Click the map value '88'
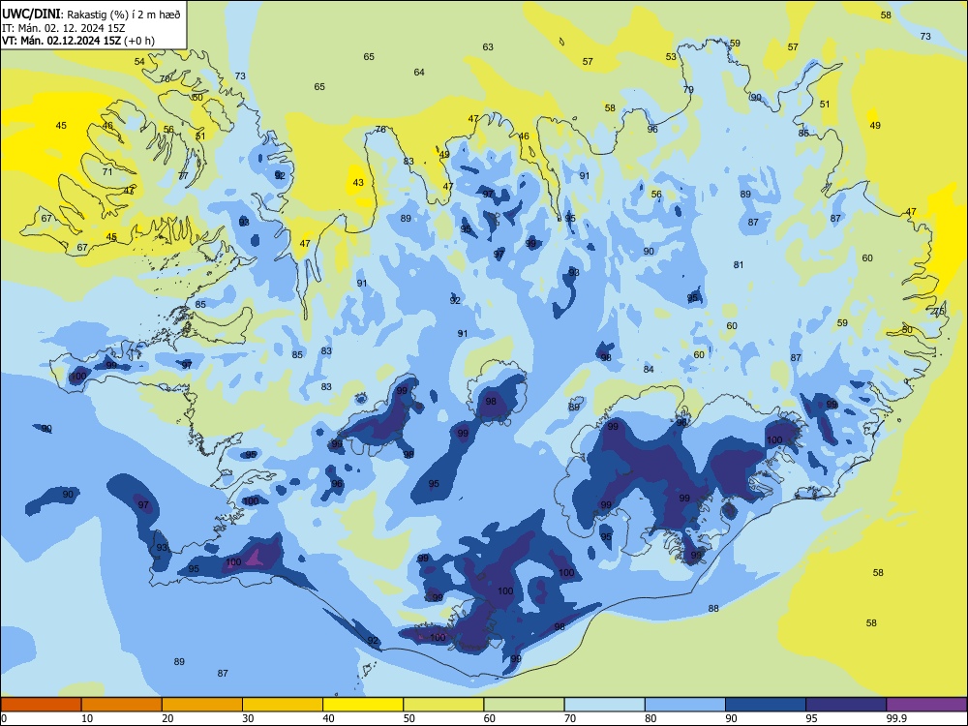This screenshot has width=968, height=726. [x=713, y=609]
